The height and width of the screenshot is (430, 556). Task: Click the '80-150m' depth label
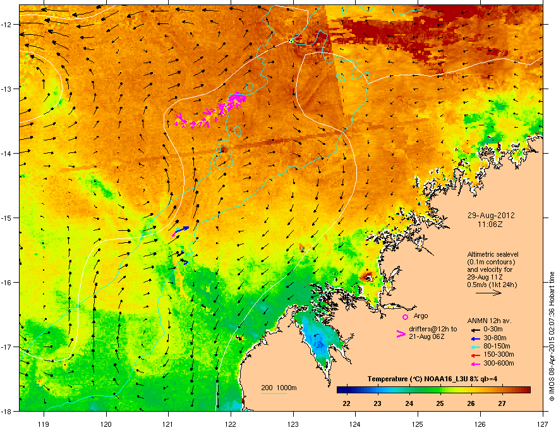(497, 347)
